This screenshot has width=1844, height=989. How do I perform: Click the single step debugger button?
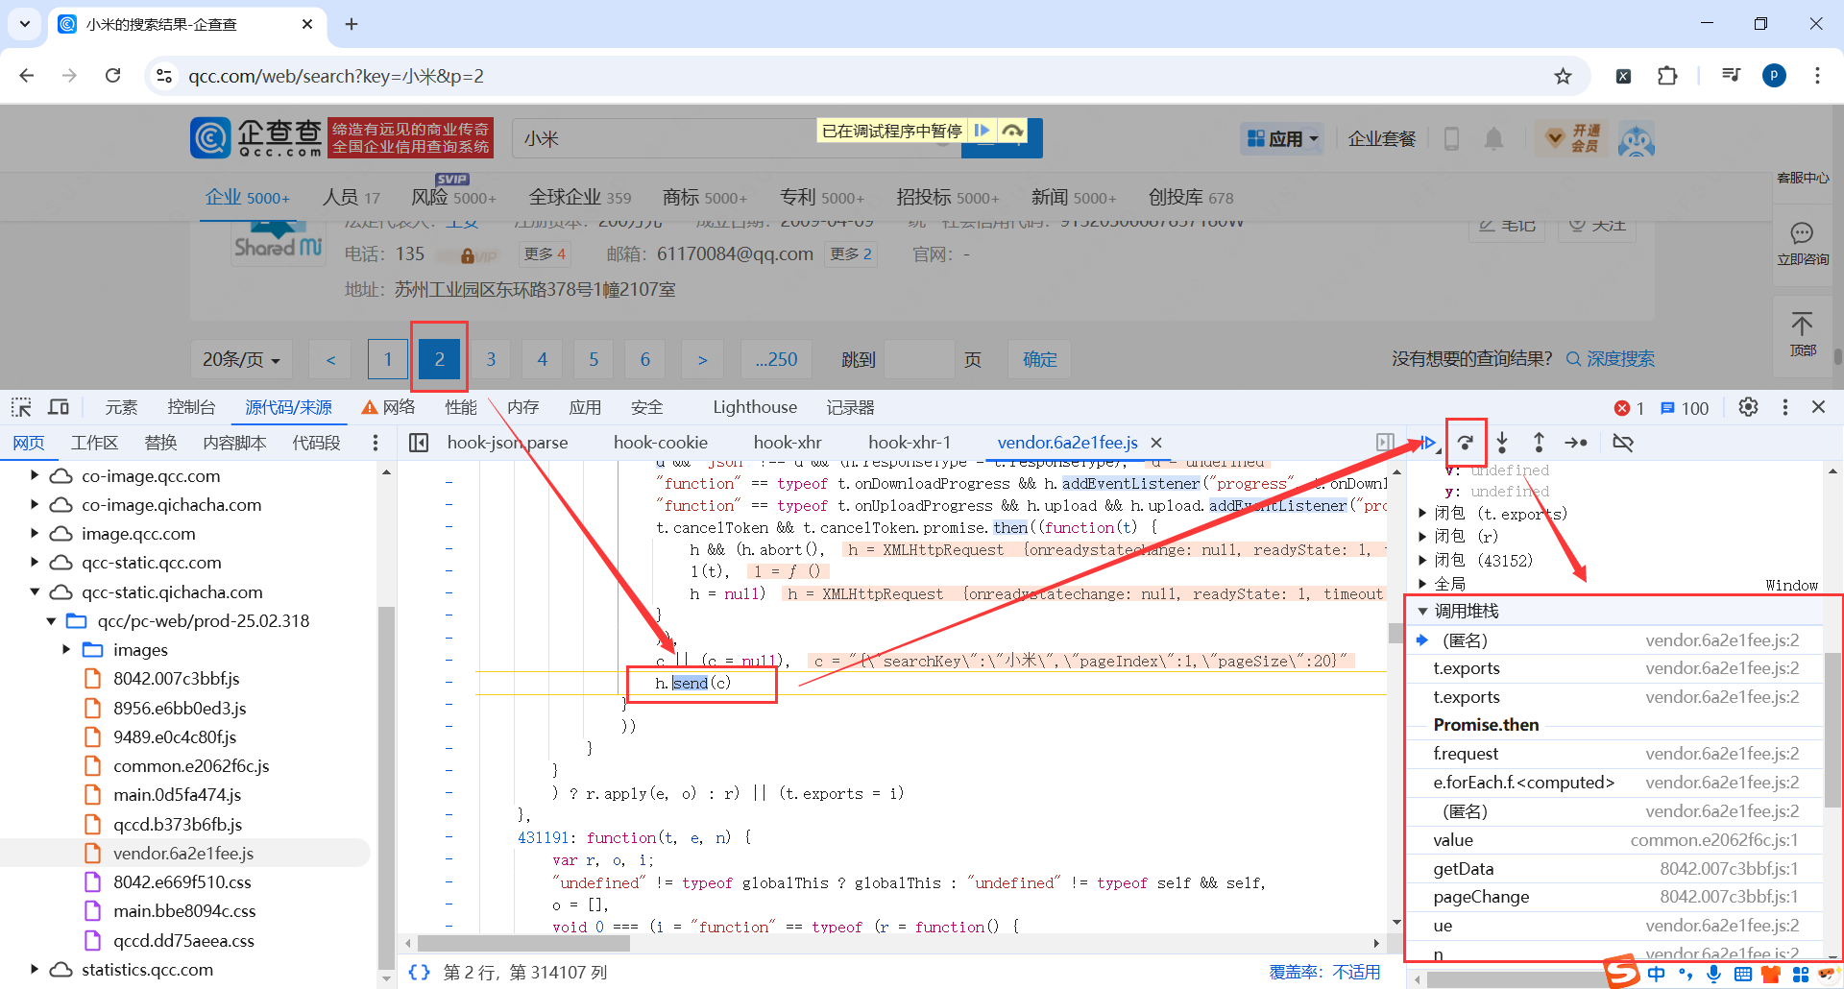[1576, 443]
